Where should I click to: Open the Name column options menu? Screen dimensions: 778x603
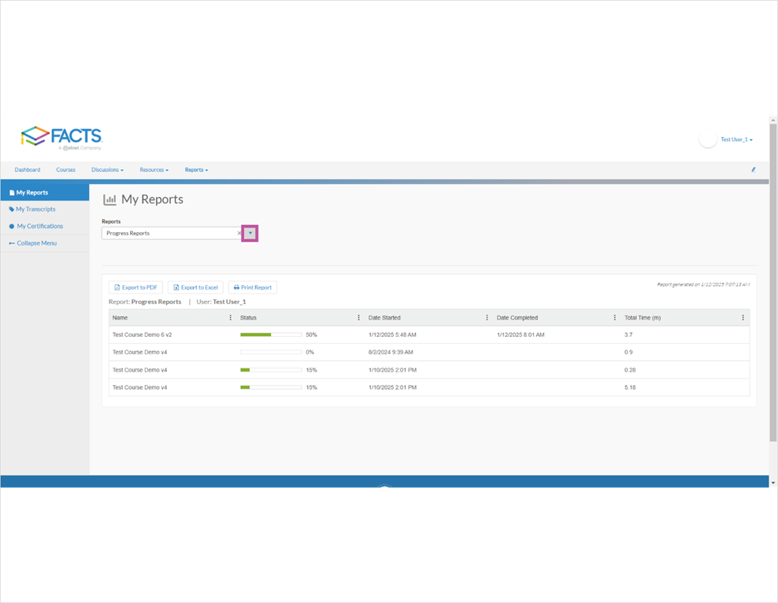pos(230,317)
